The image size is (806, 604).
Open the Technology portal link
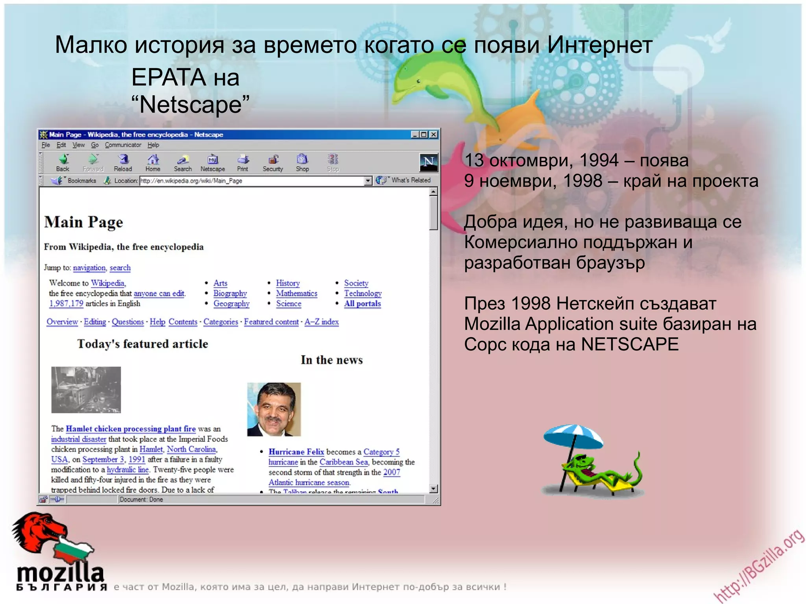pyautogui.click(x=363, y=294)
